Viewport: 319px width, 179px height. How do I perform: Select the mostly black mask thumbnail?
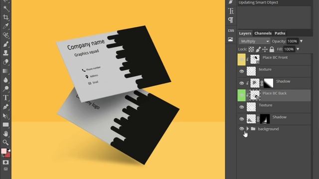[265, 119]
